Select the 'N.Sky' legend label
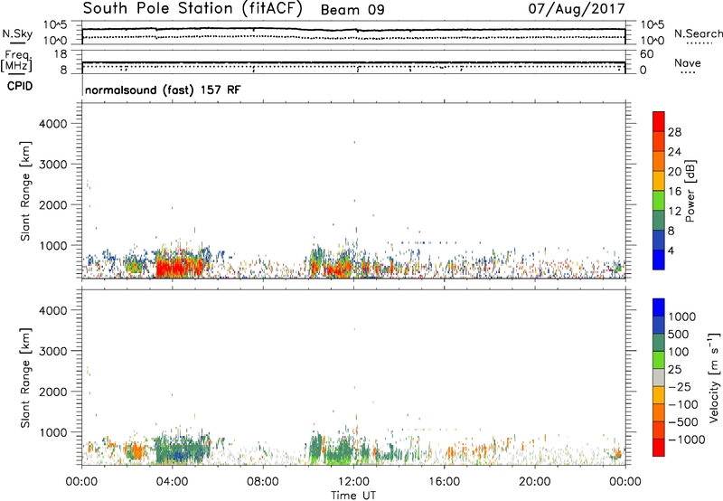This screenshot has height=501, width=723. point(17,33)
